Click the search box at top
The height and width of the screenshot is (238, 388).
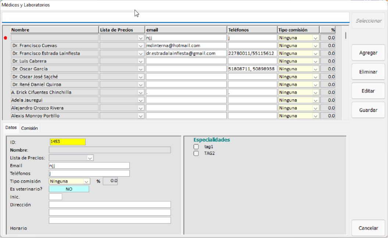click(x=175, y=17)
